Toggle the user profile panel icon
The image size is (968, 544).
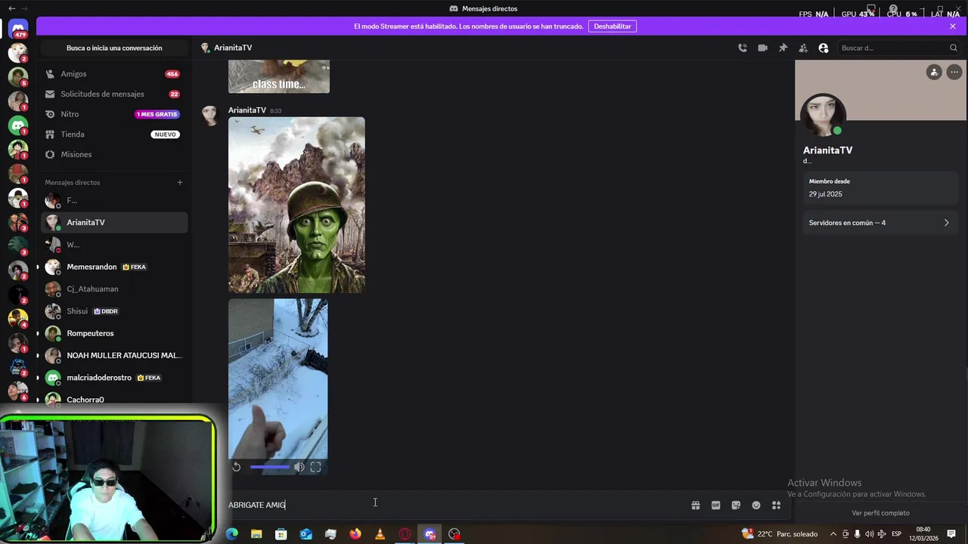pyautogui.click(x=824, y=48)
